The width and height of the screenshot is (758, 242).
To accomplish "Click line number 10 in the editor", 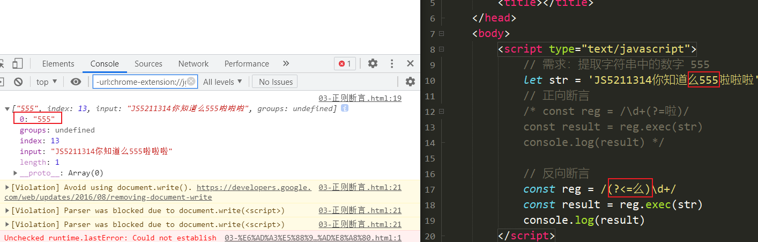I will (430, 80).
